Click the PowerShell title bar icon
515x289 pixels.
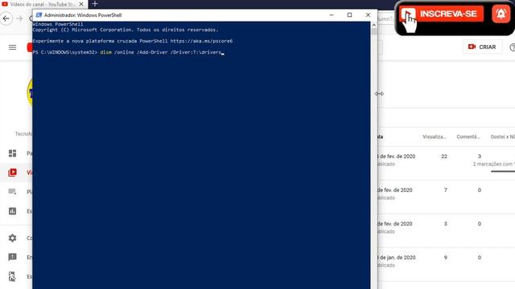click(39, 15)
